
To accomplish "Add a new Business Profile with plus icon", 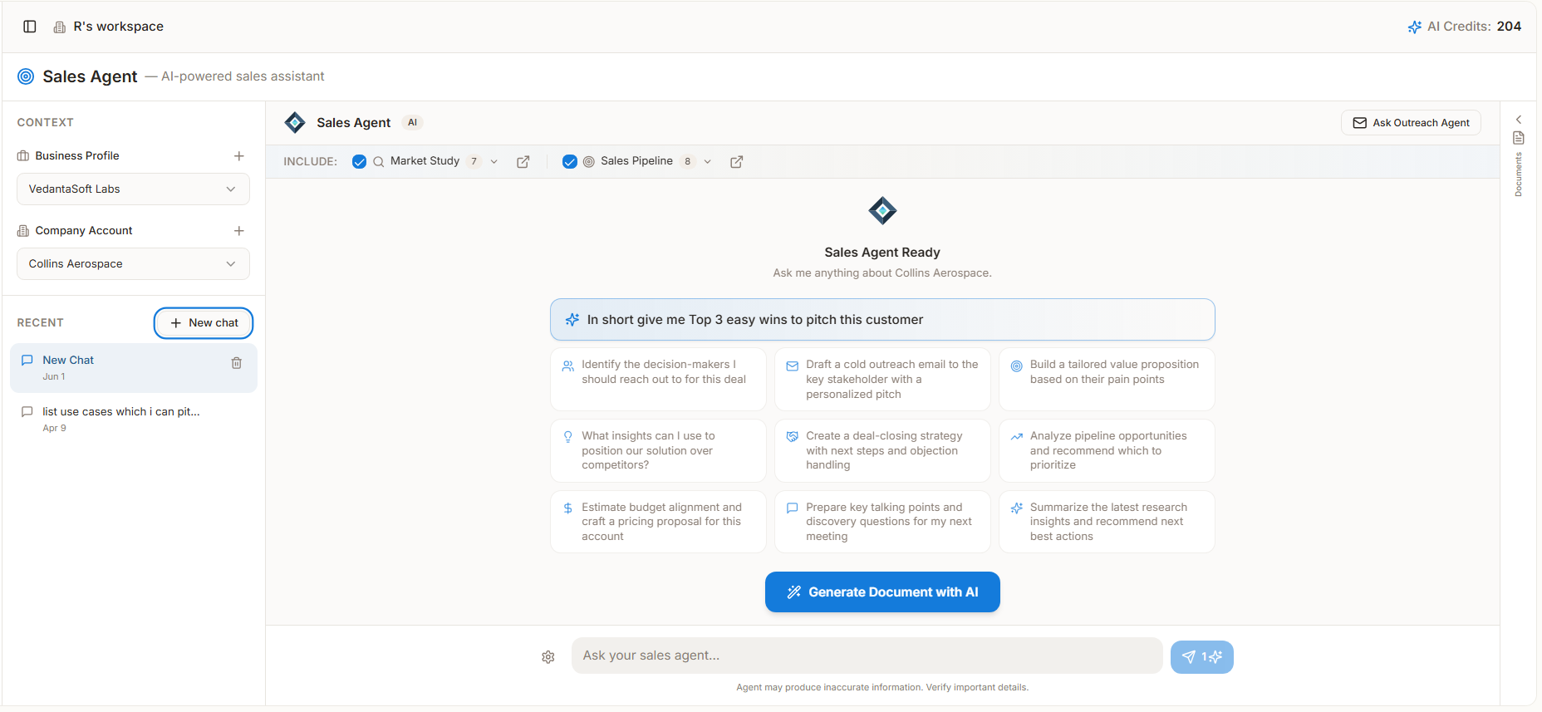I will 239,156.
